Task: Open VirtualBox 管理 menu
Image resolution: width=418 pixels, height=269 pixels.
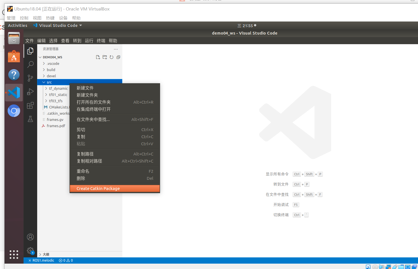Action: pos(11,18)
